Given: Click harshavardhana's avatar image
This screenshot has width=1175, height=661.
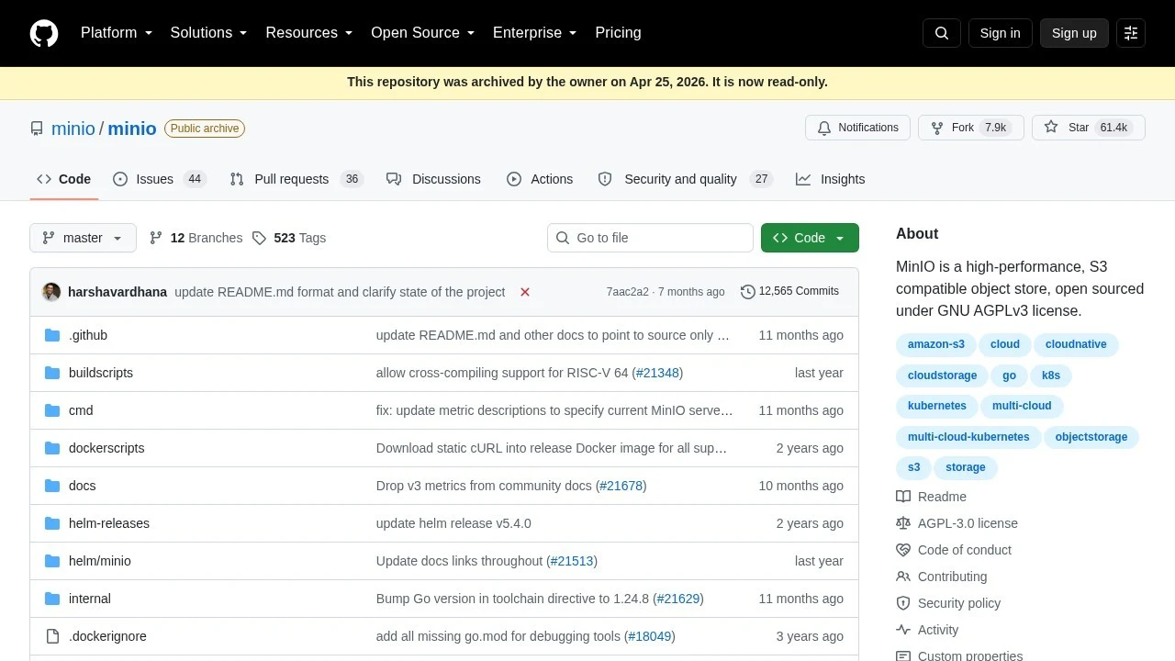Looking at the screenshot, I should pyautogui.click(x=51, y=292).
